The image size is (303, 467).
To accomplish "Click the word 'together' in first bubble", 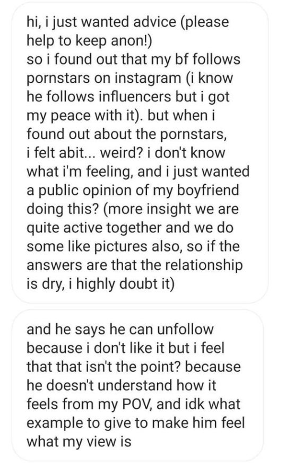I will tap(135, 228).
